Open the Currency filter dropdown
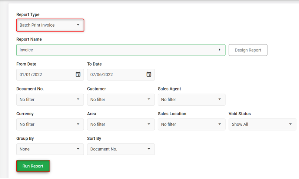 (50, 124)
